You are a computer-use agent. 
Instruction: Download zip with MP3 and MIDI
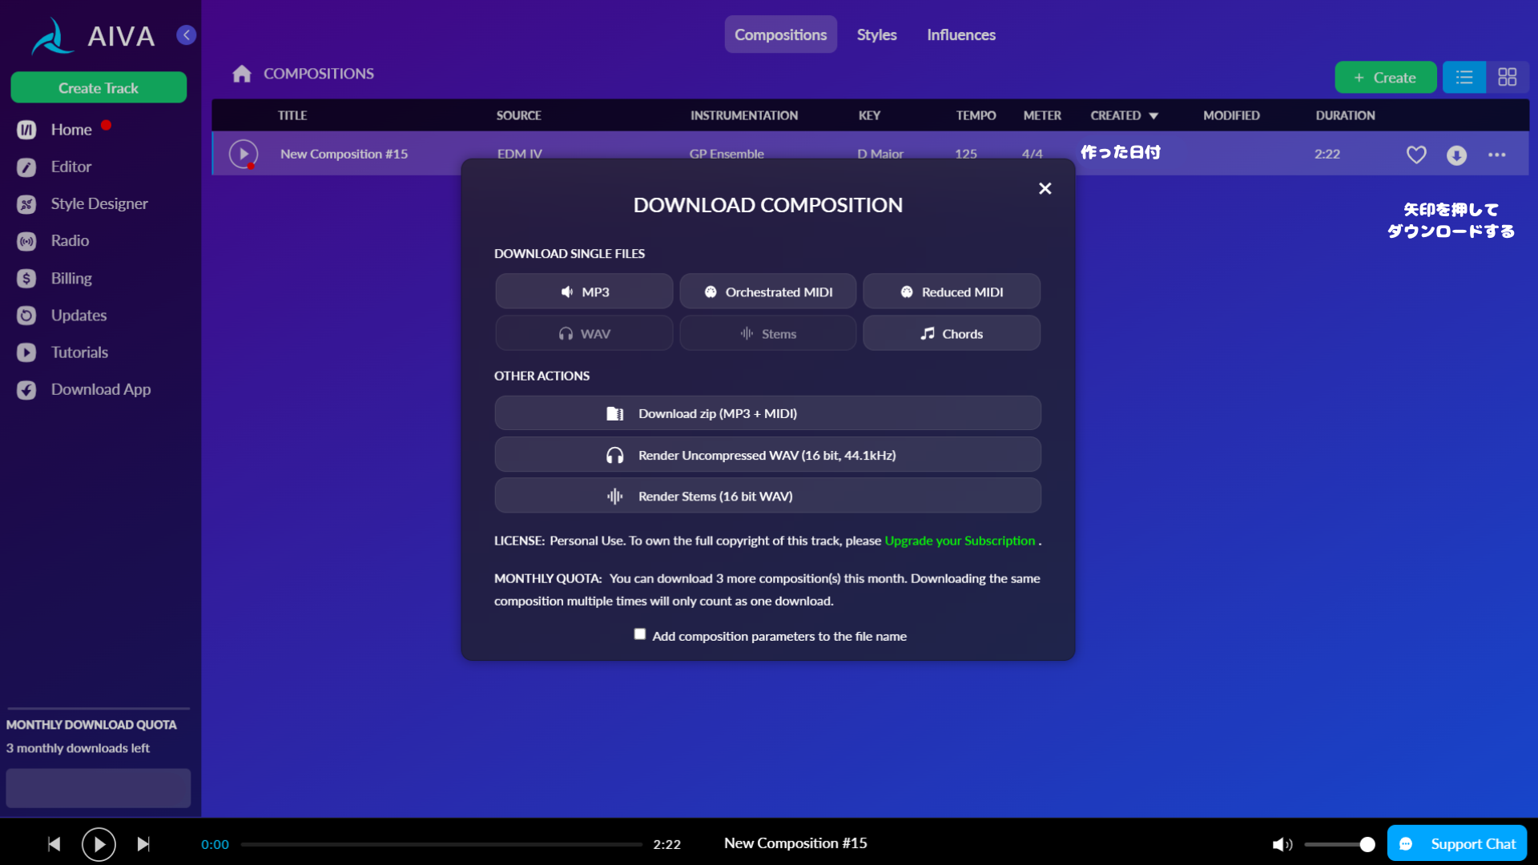pyautogui.click(x=767, y=413)
